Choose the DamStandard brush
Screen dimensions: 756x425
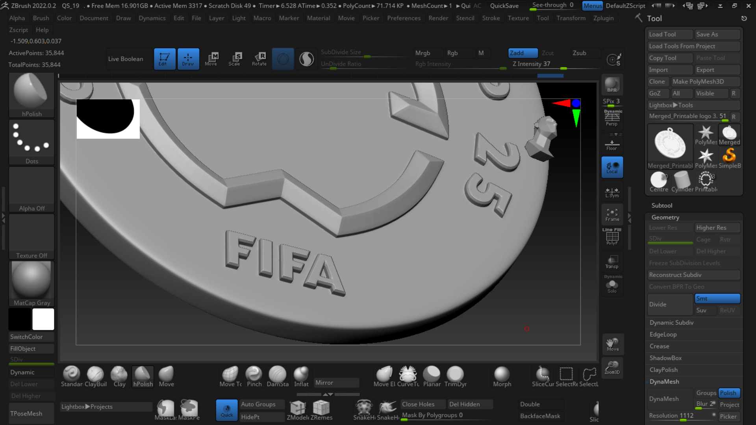278,377
